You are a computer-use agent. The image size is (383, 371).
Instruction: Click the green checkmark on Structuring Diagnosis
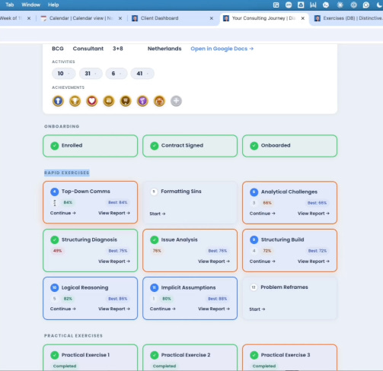point(54,239)
